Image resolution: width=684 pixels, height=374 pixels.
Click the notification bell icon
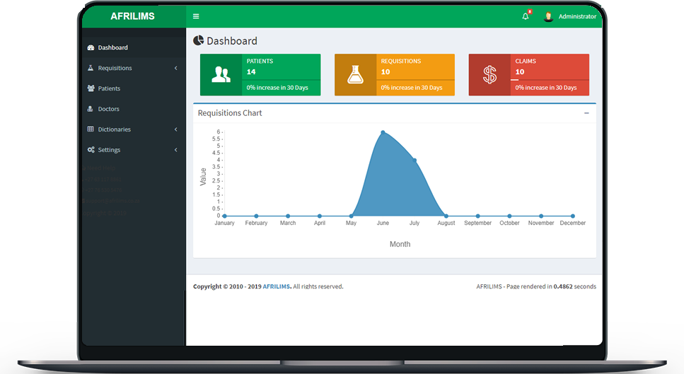coord(525,16)
